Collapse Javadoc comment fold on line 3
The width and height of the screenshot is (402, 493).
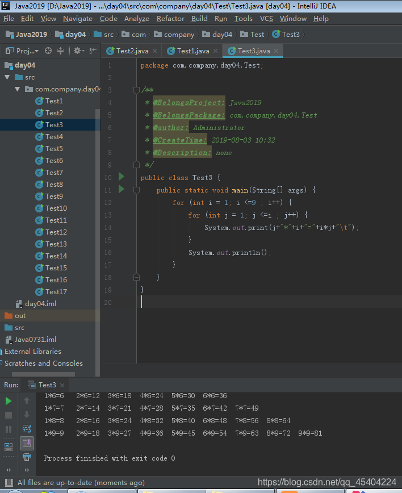136,90
